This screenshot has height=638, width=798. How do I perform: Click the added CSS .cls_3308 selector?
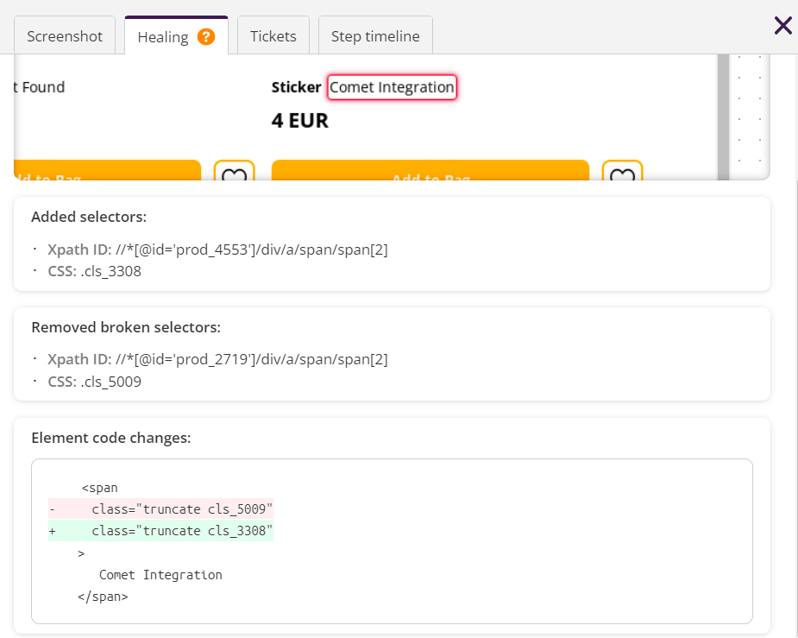(95, 271)
